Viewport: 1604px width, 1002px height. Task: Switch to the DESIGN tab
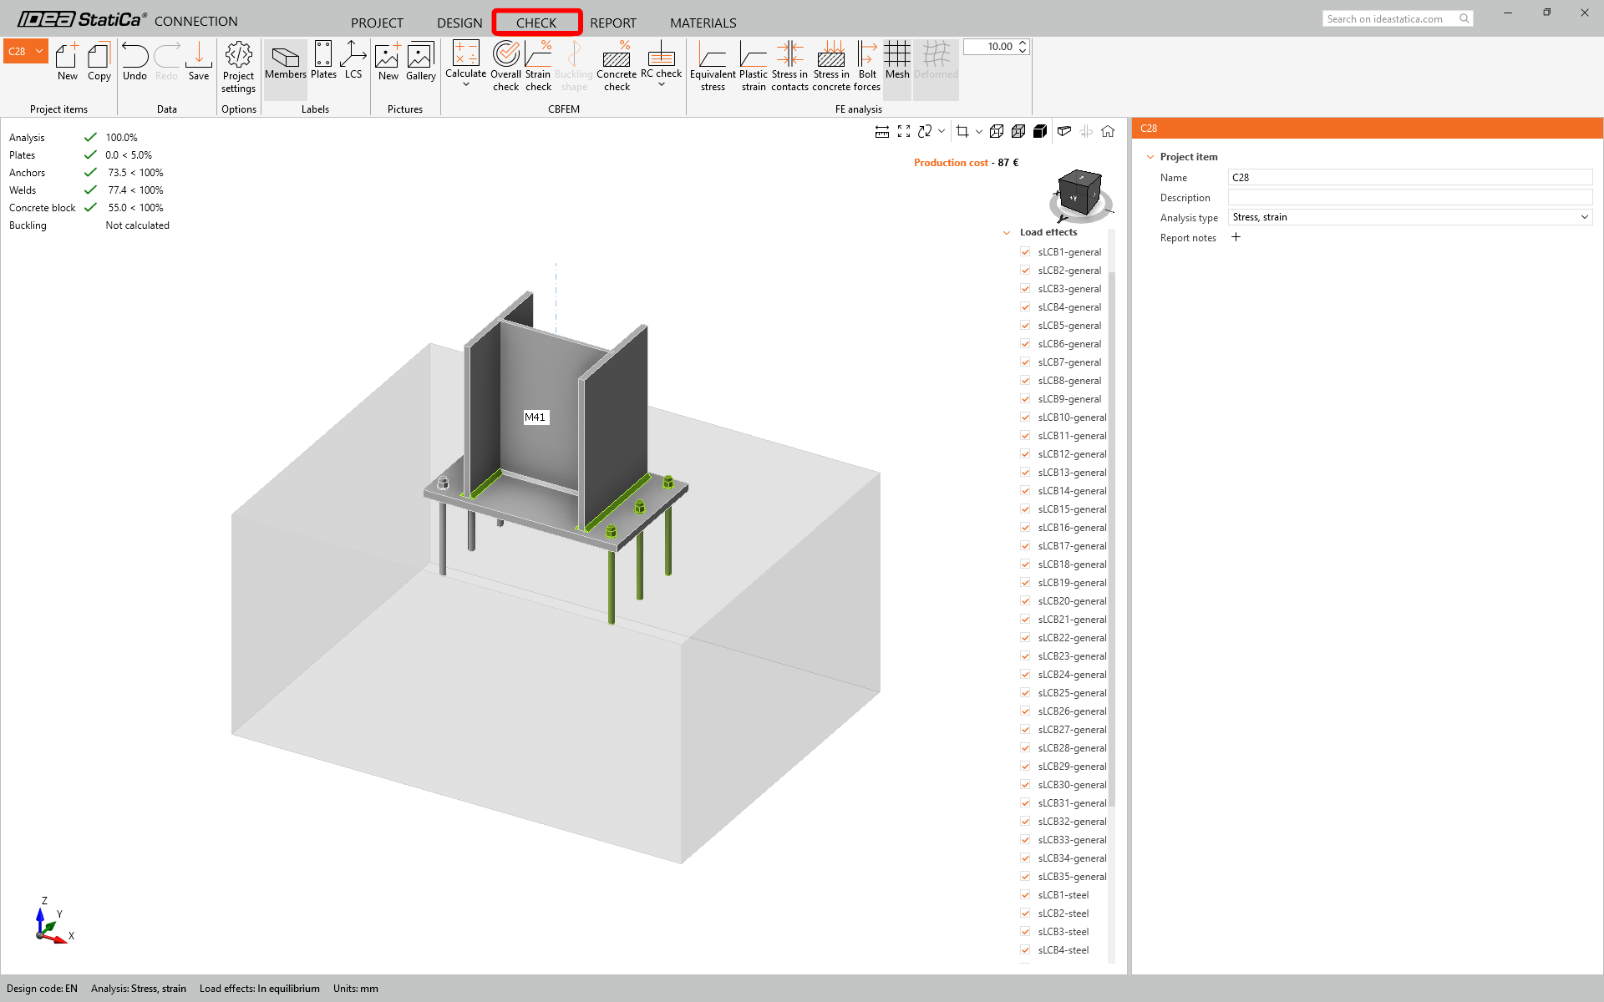(x=459, y=23)
